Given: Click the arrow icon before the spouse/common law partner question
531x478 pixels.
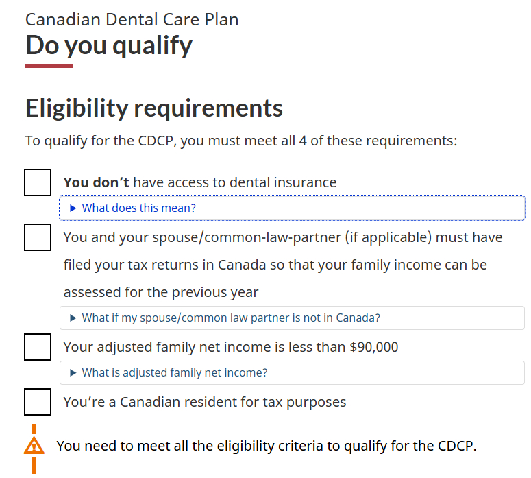Looking at the screenshot, I should [x=73, y=318].
